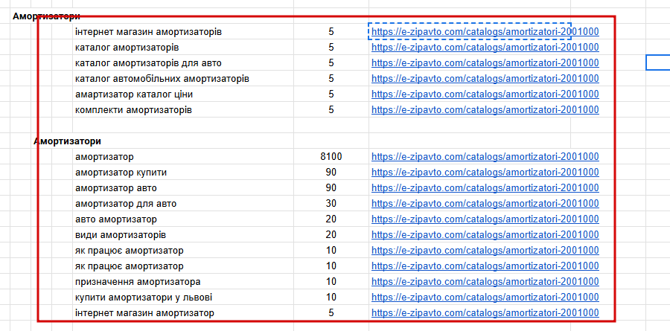Open link in 'інтернет магазин амортизатор' last row

[x=485, y=313]
